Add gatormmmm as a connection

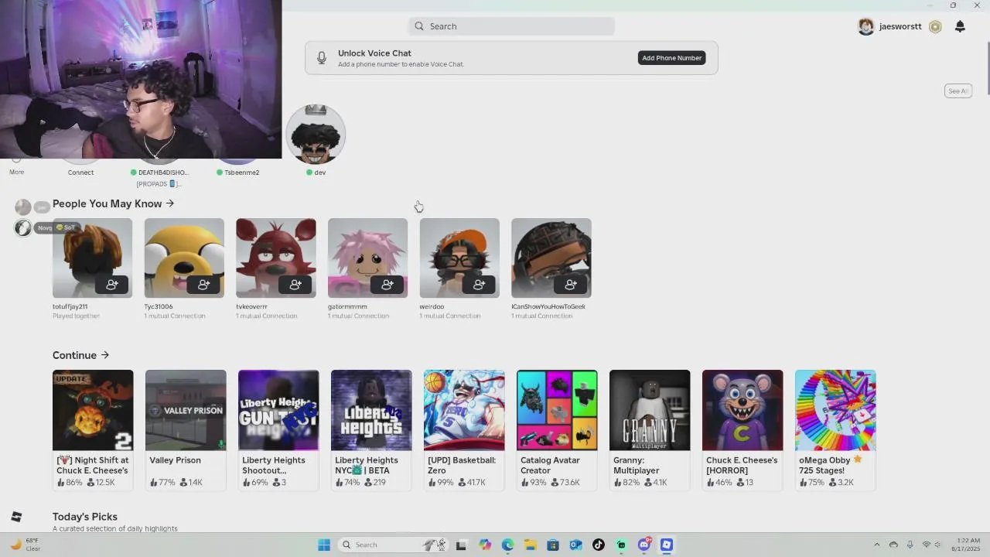tap(387, 285)
